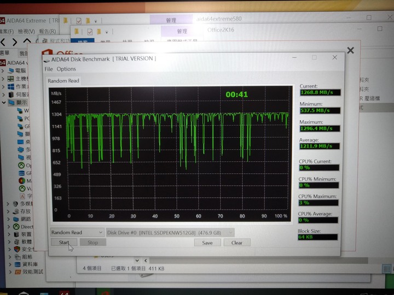The height and width of the screenshot is (295, 394).
Task: Click the 組態 configuration icon
Action: pyautogui.click(x=18, y=257)
